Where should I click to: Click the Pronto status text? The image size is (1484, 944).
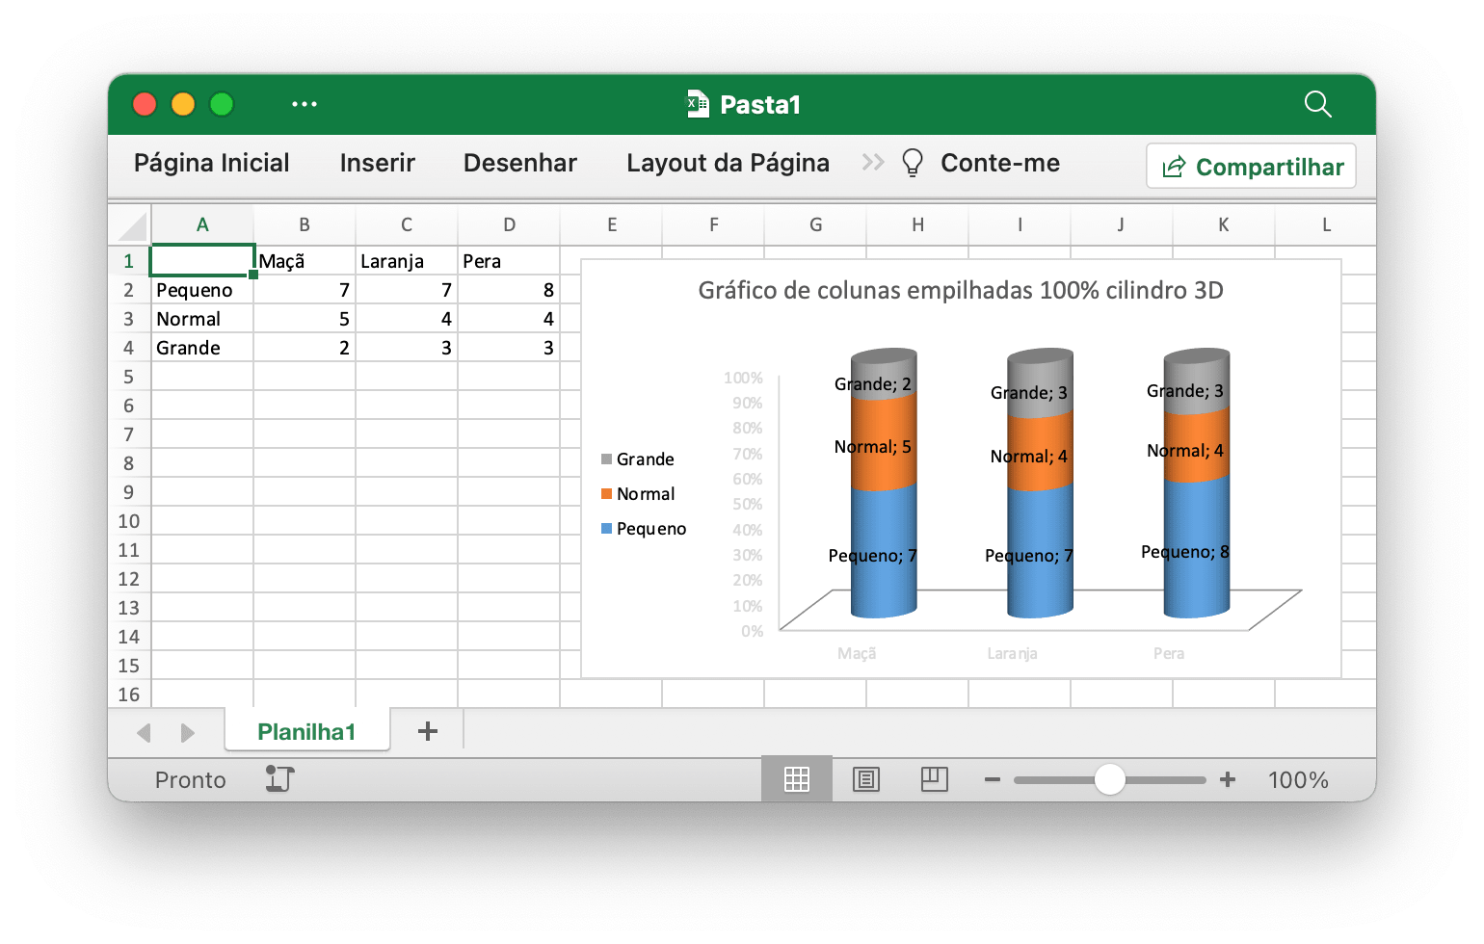pos(190,779)
